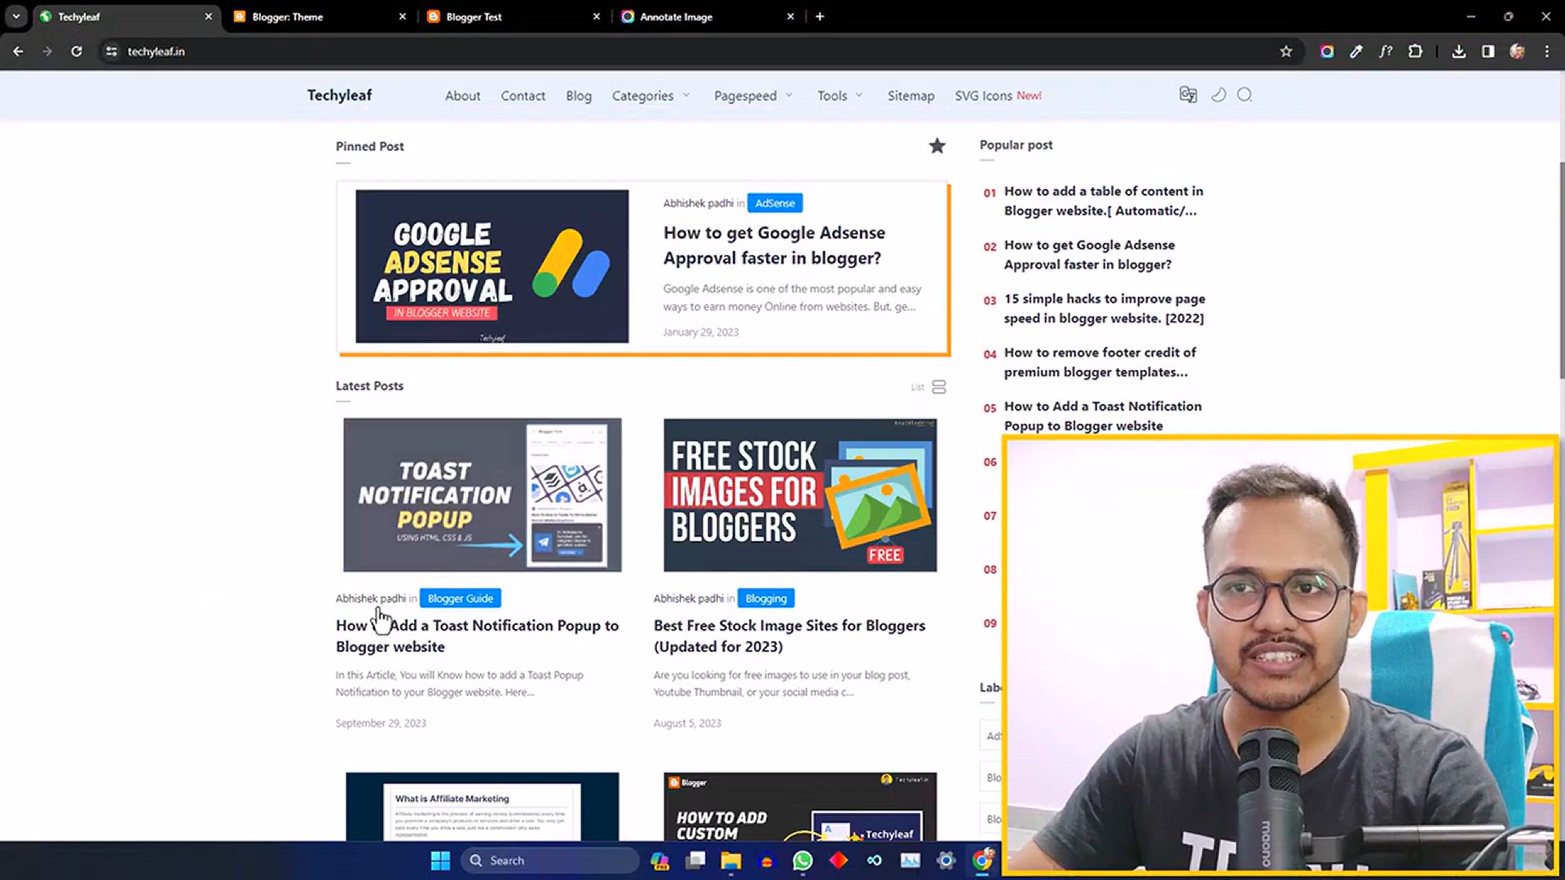Open the Blog menu item
This screenshot has height=880, width=1565.
click(579, 95)
